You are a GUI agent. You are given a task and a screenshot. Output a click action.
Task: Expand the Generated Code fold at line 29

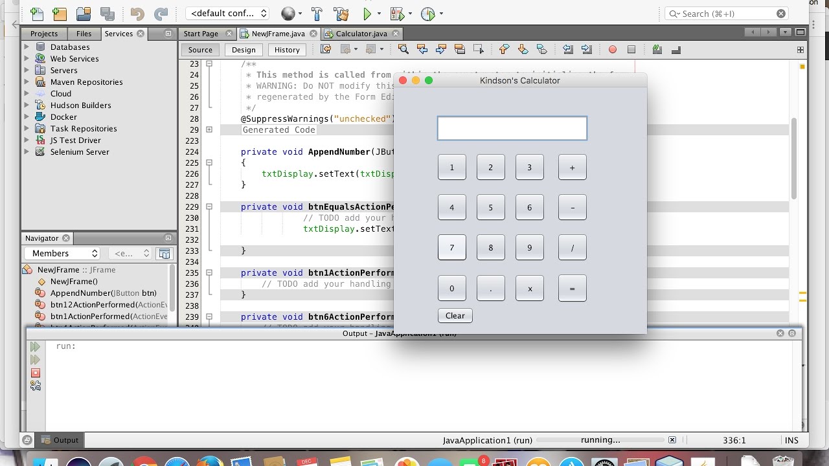(x=209, y=129)
